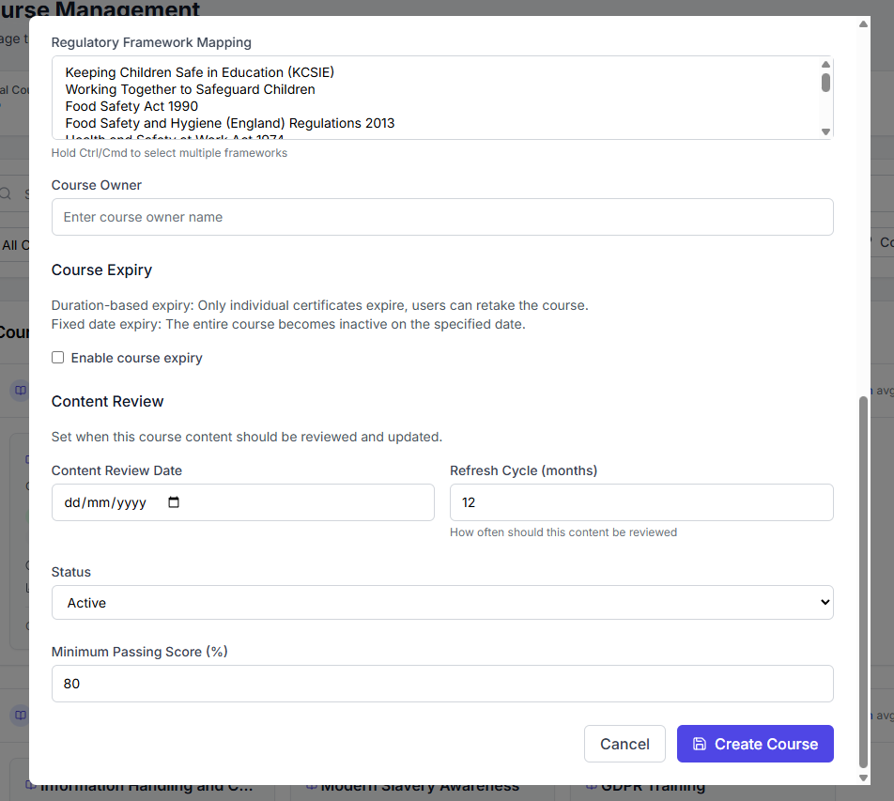Click the save icon inside Create Course button
Viewport: 894px width, 801px height.
coord(700,743)
